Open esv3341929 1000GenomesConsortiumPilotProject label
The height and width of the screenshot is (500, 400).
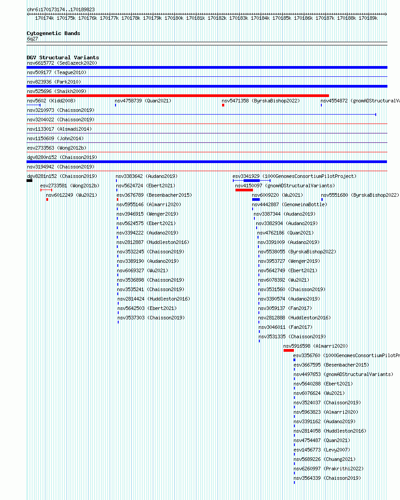(294, 177)
